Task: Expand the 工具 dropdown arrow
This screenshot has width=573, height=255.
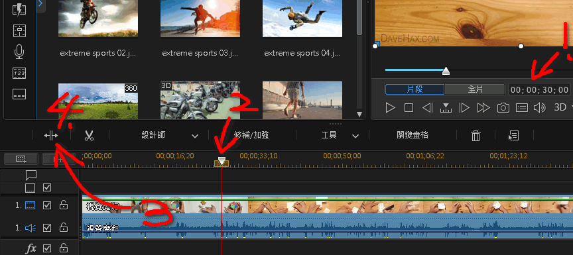Action: (355, 136)
